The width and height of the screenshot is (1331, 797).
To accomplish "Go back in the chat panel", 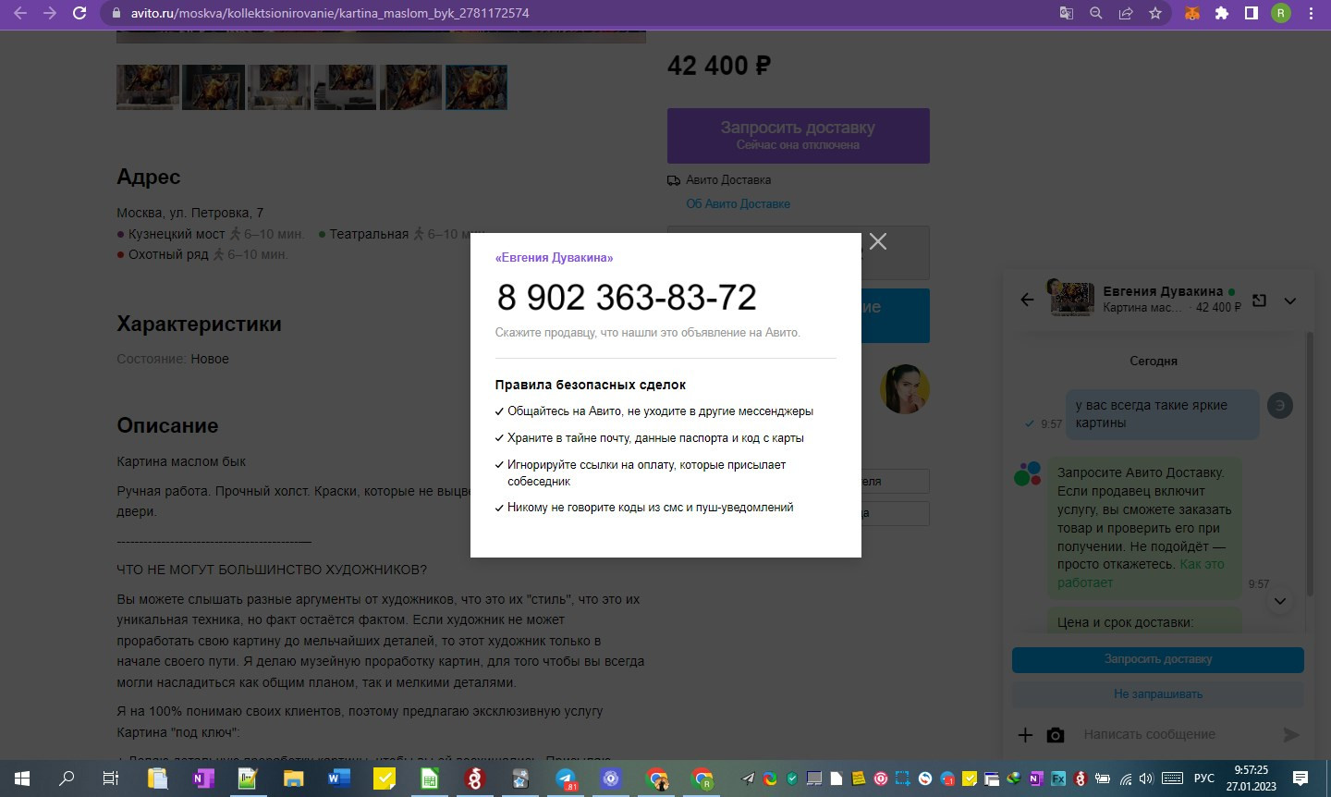I will click(x=1027, y=300).
